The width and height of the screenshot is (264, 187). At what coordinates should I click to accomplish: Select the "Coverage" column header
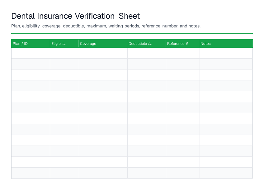(103, 44)
